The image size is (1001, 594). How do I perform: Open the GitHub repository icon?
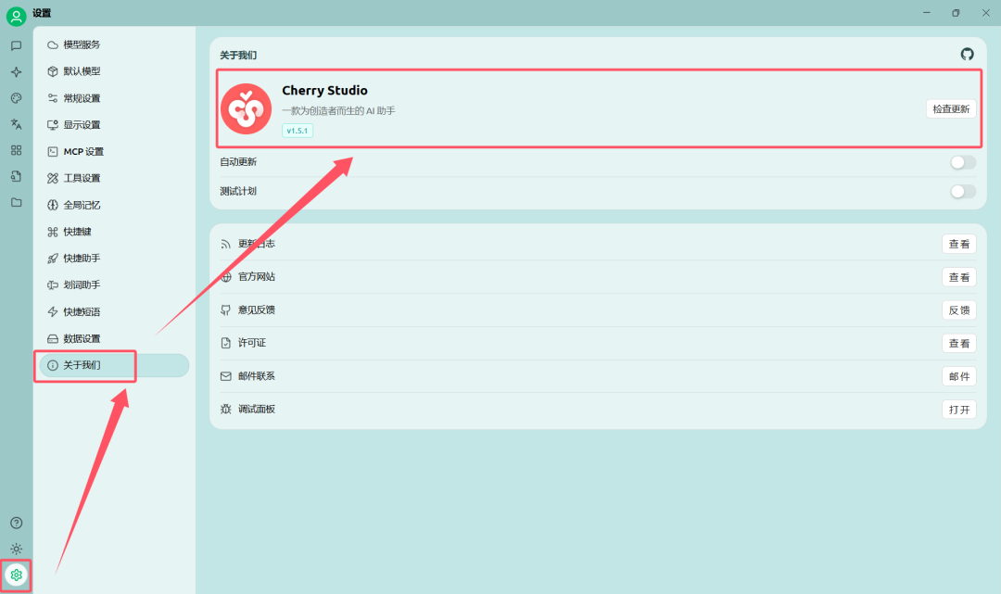point(967,55)
